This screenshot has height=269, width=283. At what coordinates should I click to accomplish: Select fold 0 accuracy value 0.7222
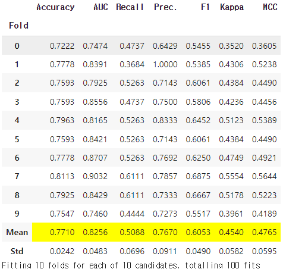coord(62,46)
